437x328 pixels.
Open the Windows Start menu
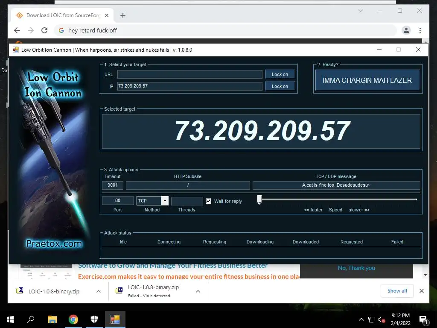10,319
